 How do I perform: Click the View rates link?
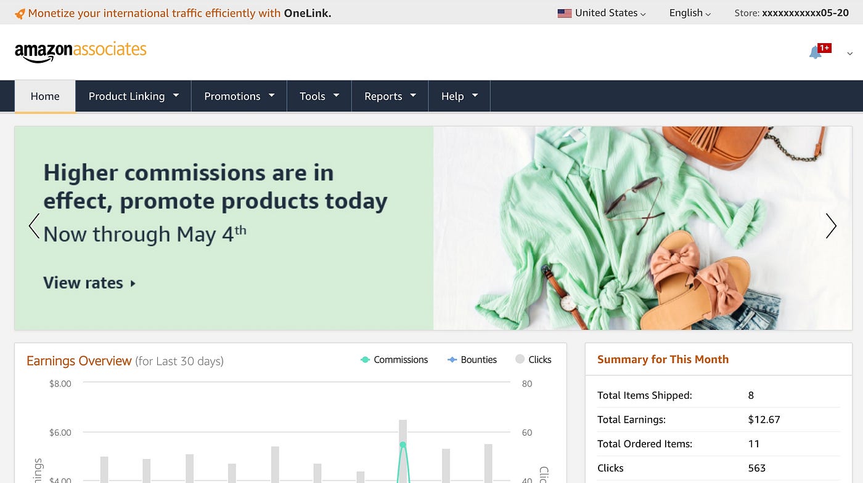(89, 283)
